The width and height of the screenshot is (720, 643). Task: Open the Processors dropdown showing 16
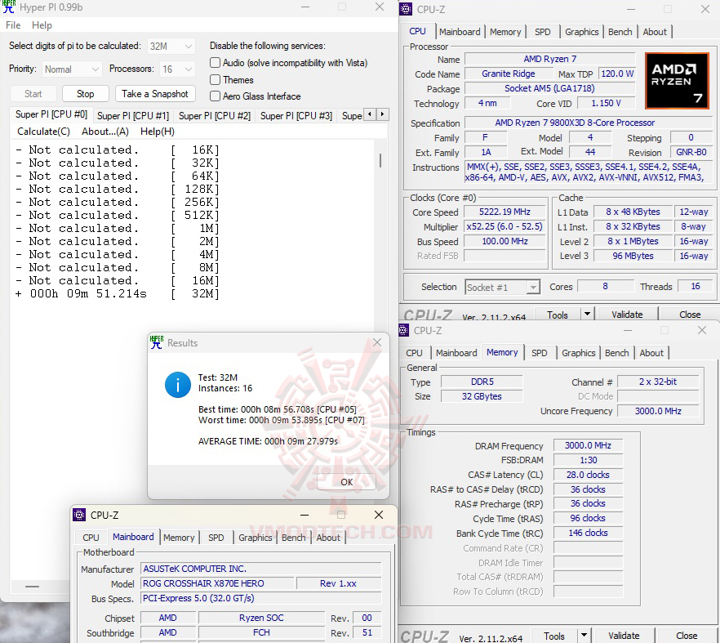point(177,69)
